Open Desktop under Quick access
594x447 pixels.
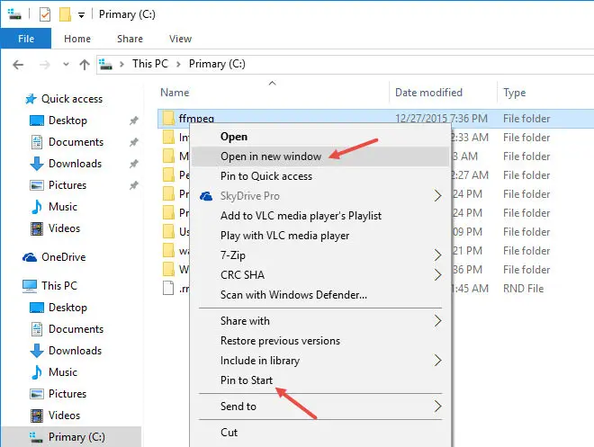pos(67,121)
